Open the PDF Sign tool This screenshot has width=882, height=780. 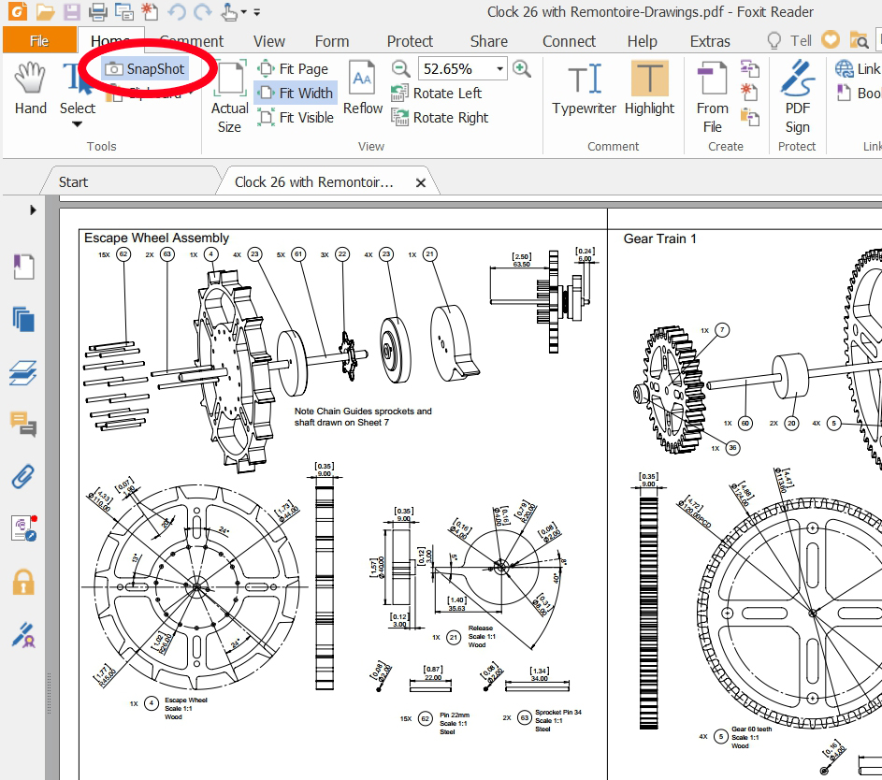[797, 97]
